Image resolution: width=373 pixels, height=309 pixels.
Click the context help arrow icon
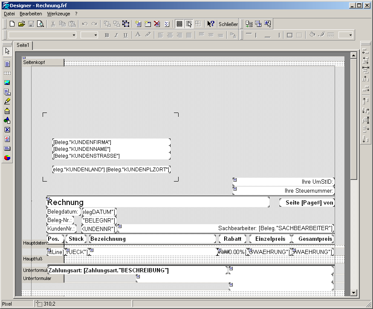pyautogui.click(x=211, y=24)
